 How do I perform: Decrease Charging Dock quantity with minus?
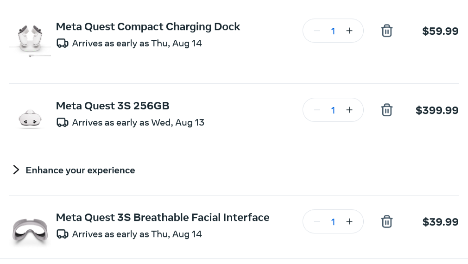317,31
